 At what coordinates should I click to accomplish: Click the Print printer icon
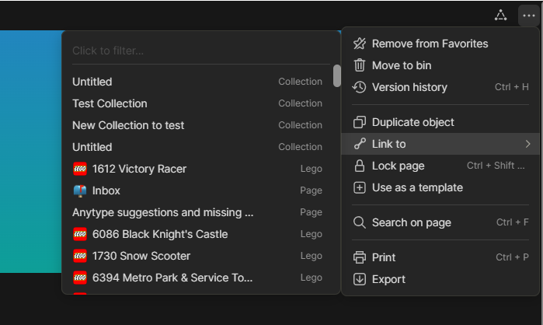(x=360, y=257)
